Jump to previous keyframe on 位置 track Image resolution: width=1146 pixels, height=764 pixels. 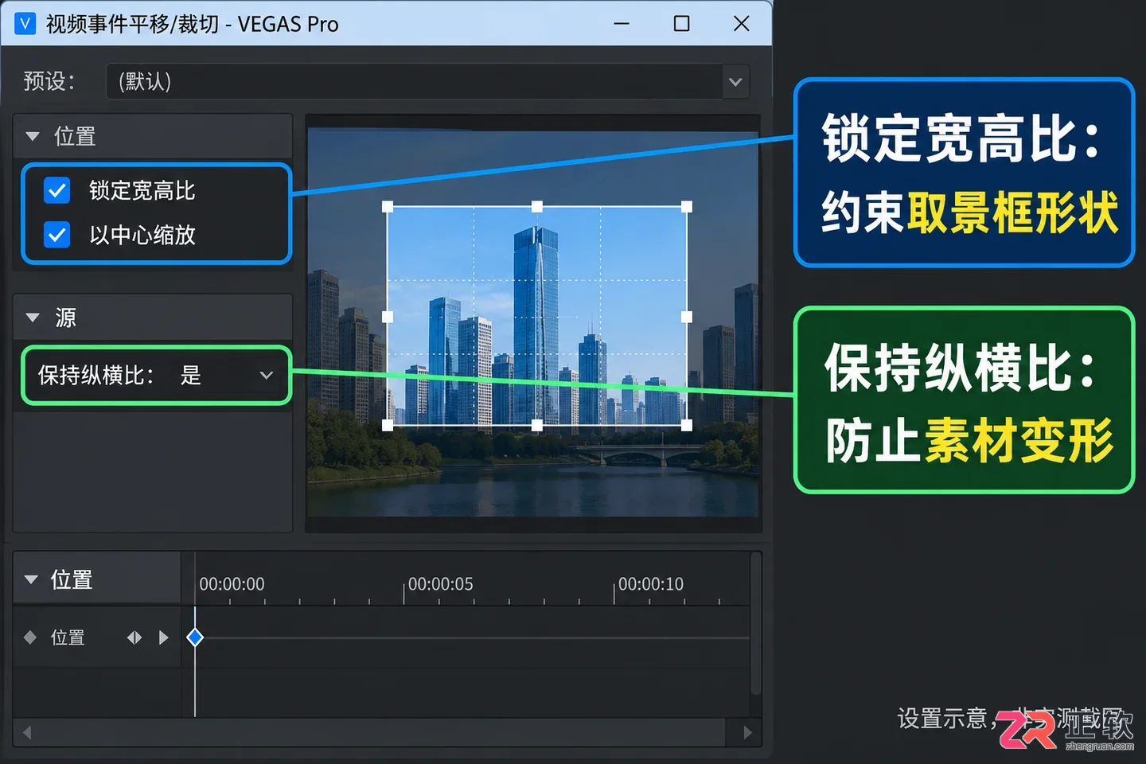[x=134, y=637]
